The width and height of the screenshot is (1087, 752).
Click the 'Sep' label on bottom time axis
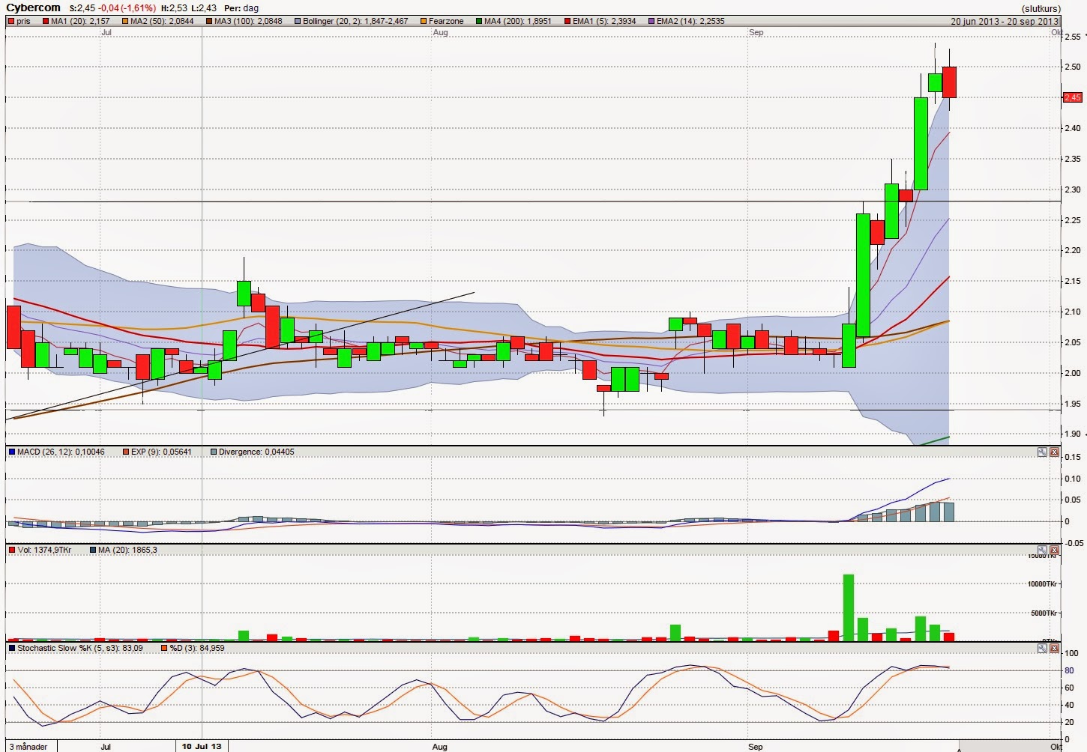coord(756,747)
